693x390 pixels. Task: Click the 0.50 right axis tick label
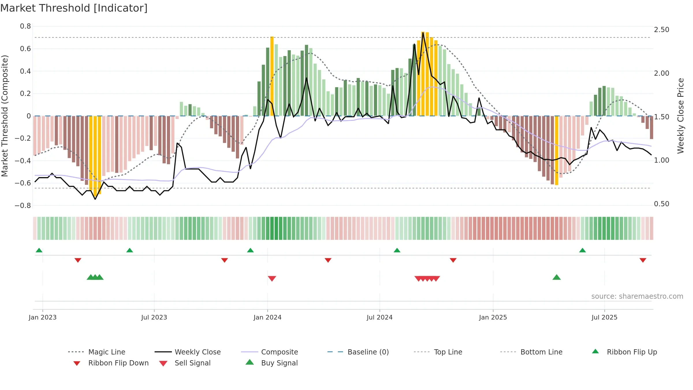(662, 204)
